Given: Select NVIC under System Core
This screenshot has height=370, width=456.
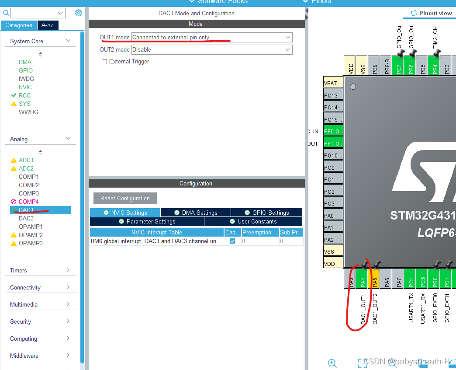Looking at the screenshot, I should pyautogui.click(x=25, y=87).
